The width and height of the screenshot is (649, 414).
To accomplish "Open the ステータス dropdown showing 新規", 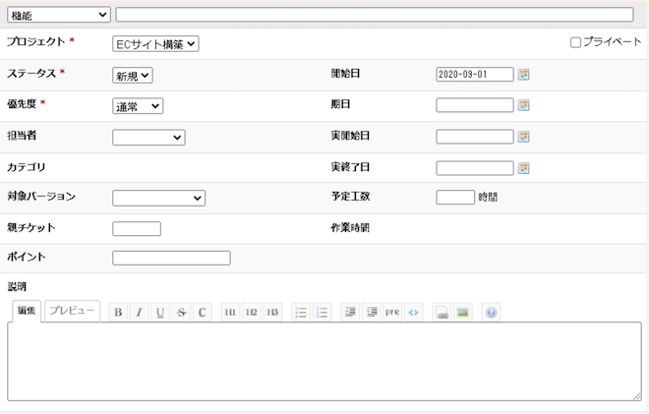I will coord(133,76).
